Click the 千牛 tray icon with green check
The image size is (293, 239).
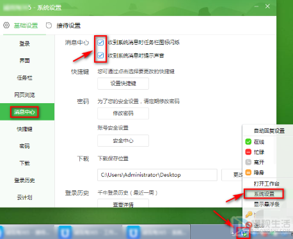[243, 233]
